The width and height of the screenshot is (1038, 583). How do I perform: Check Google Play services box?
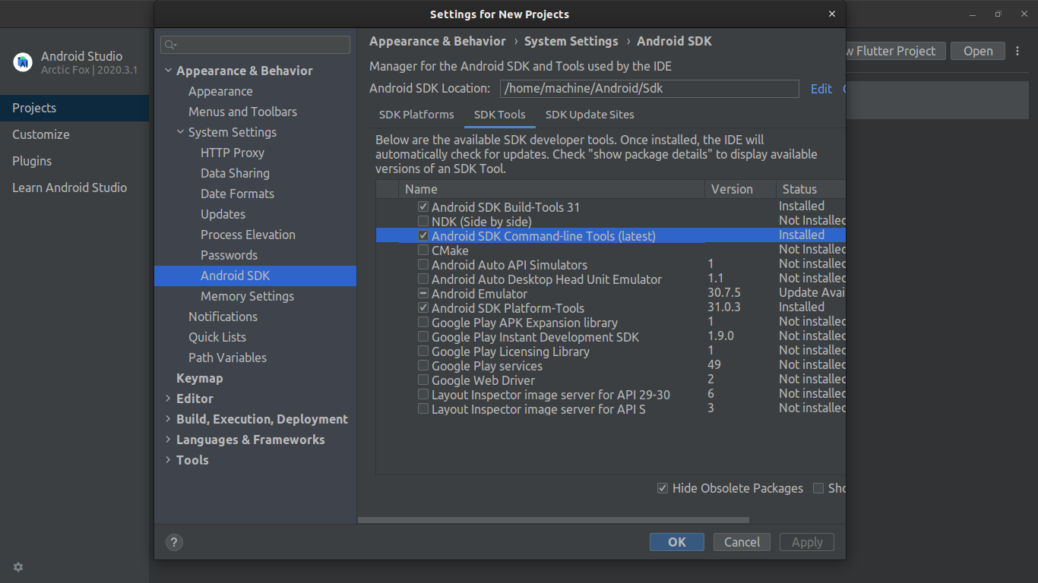[423, 365]
